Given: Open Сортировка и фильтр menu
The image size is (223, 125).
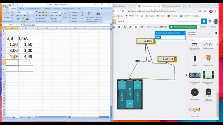Looking at the screenshot, I should 89,16.
